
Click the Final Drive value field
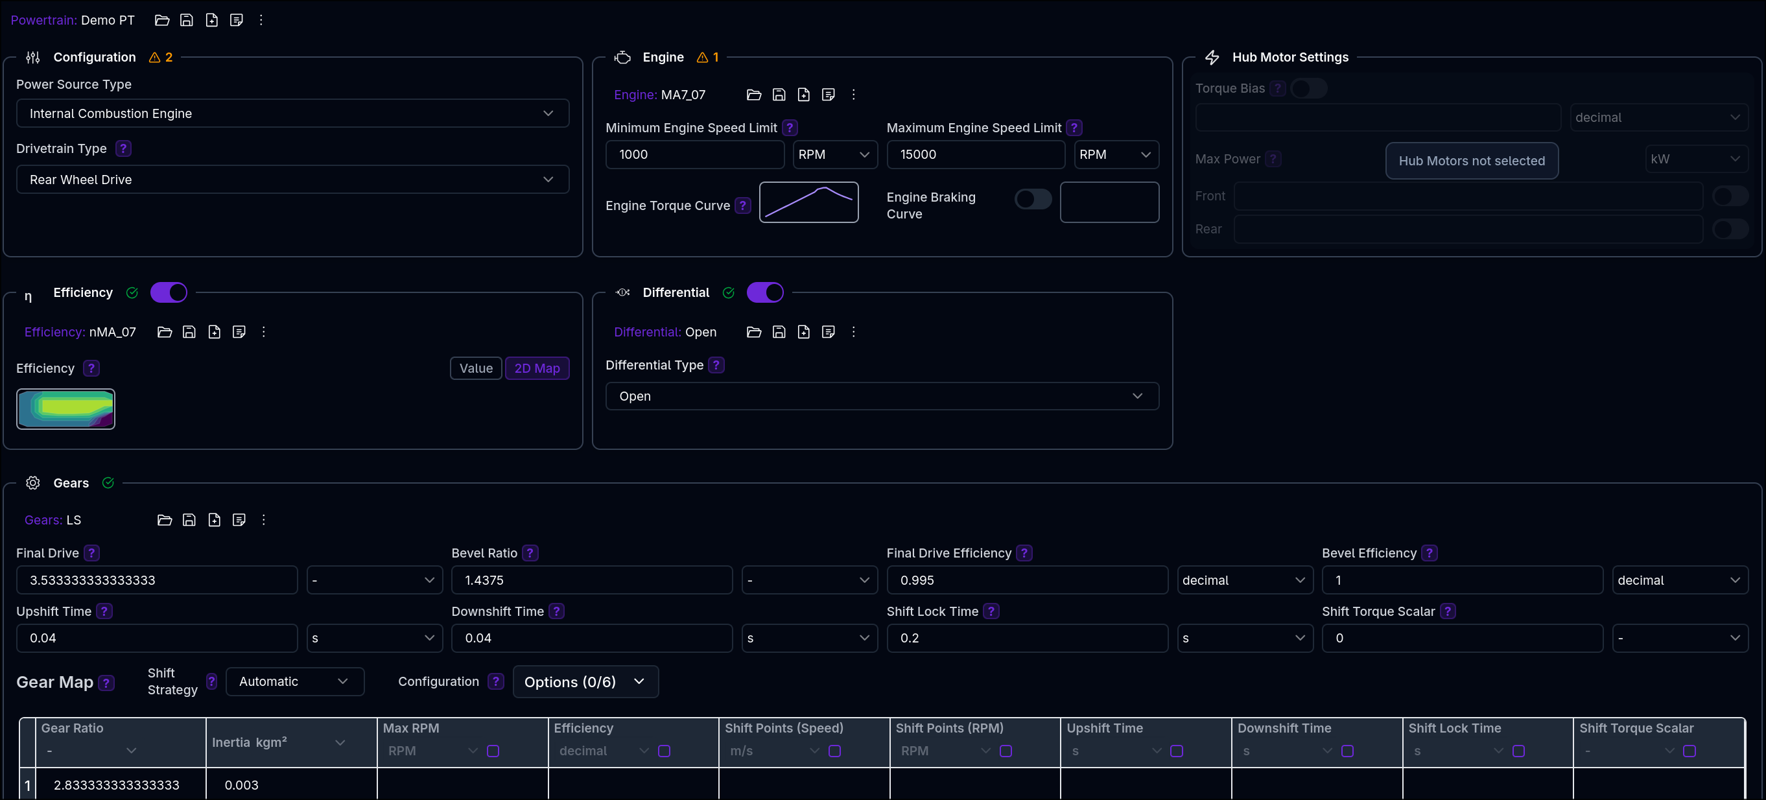(157, 580)
